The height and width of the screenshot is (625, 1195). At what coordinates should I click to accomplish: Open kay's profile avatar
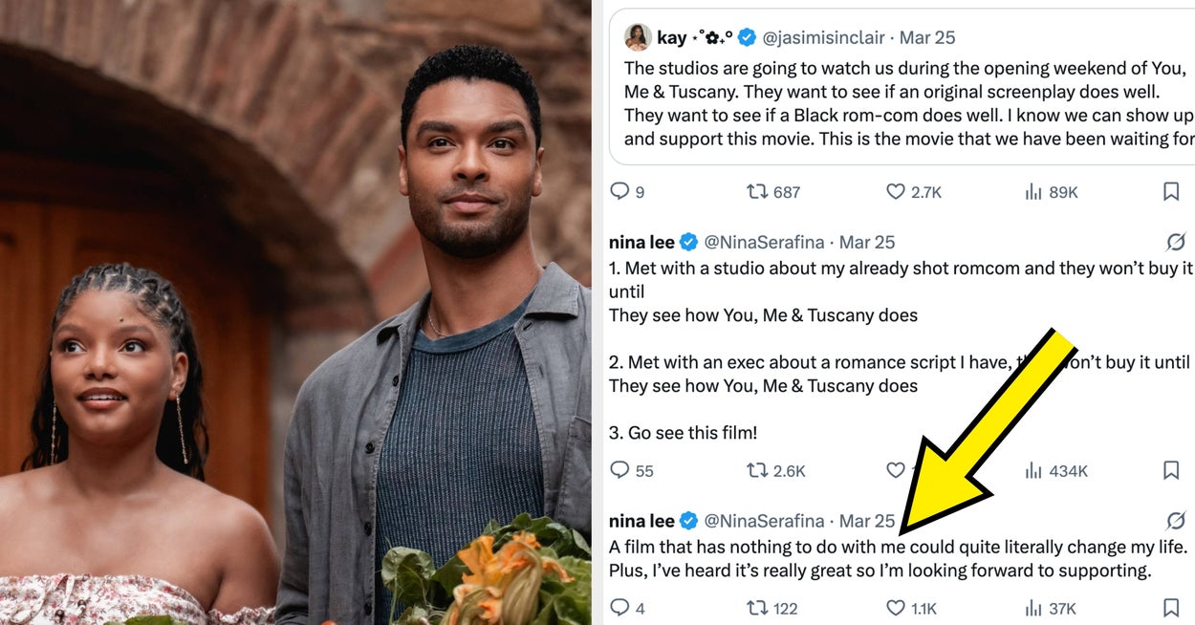(638, 37)
